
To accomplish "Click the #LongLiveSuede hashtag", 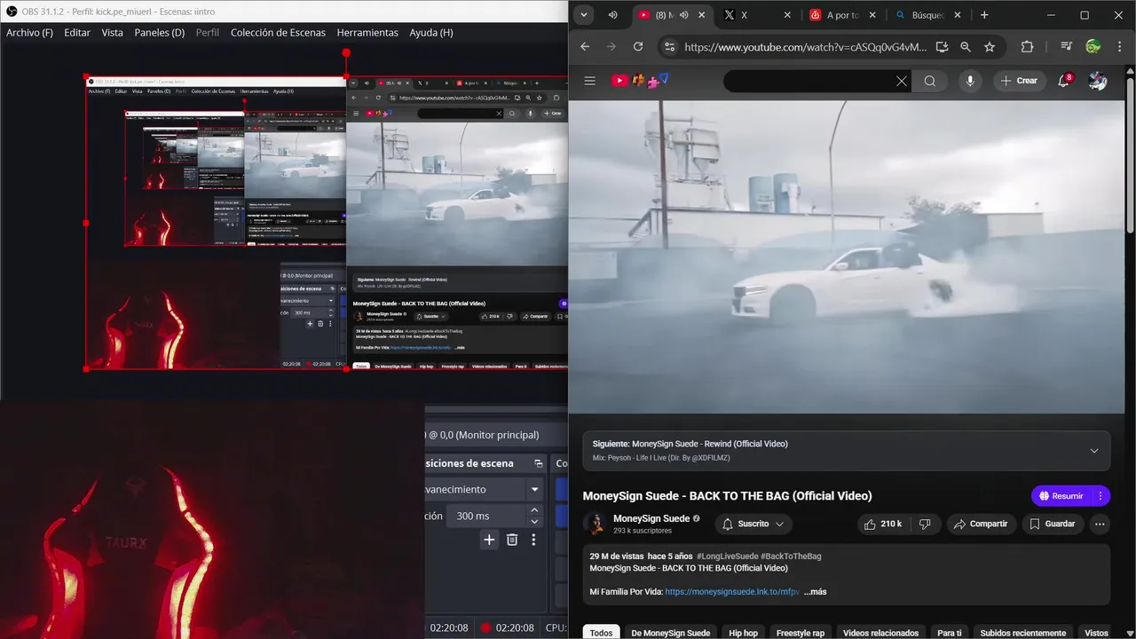I will (727, 556).
